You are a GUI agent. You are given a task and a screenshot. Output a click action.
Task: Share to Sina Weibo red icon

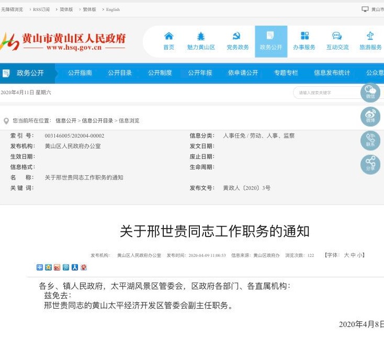click(x=57, y=267)
